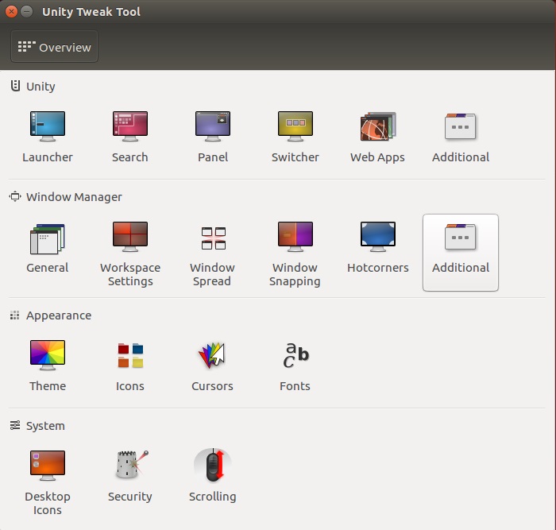
Task: Open Web Apps settings
Action: pos(377,137)
